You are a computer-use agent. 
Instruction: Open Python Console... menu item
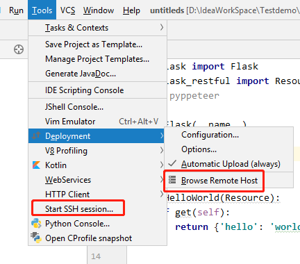tap(97, 224)
